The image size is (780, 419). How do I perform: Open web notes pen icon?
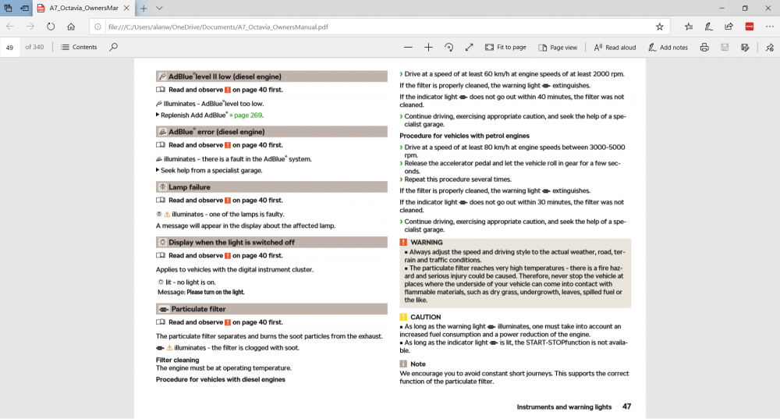pyautogui.click(x=708, y=27)
